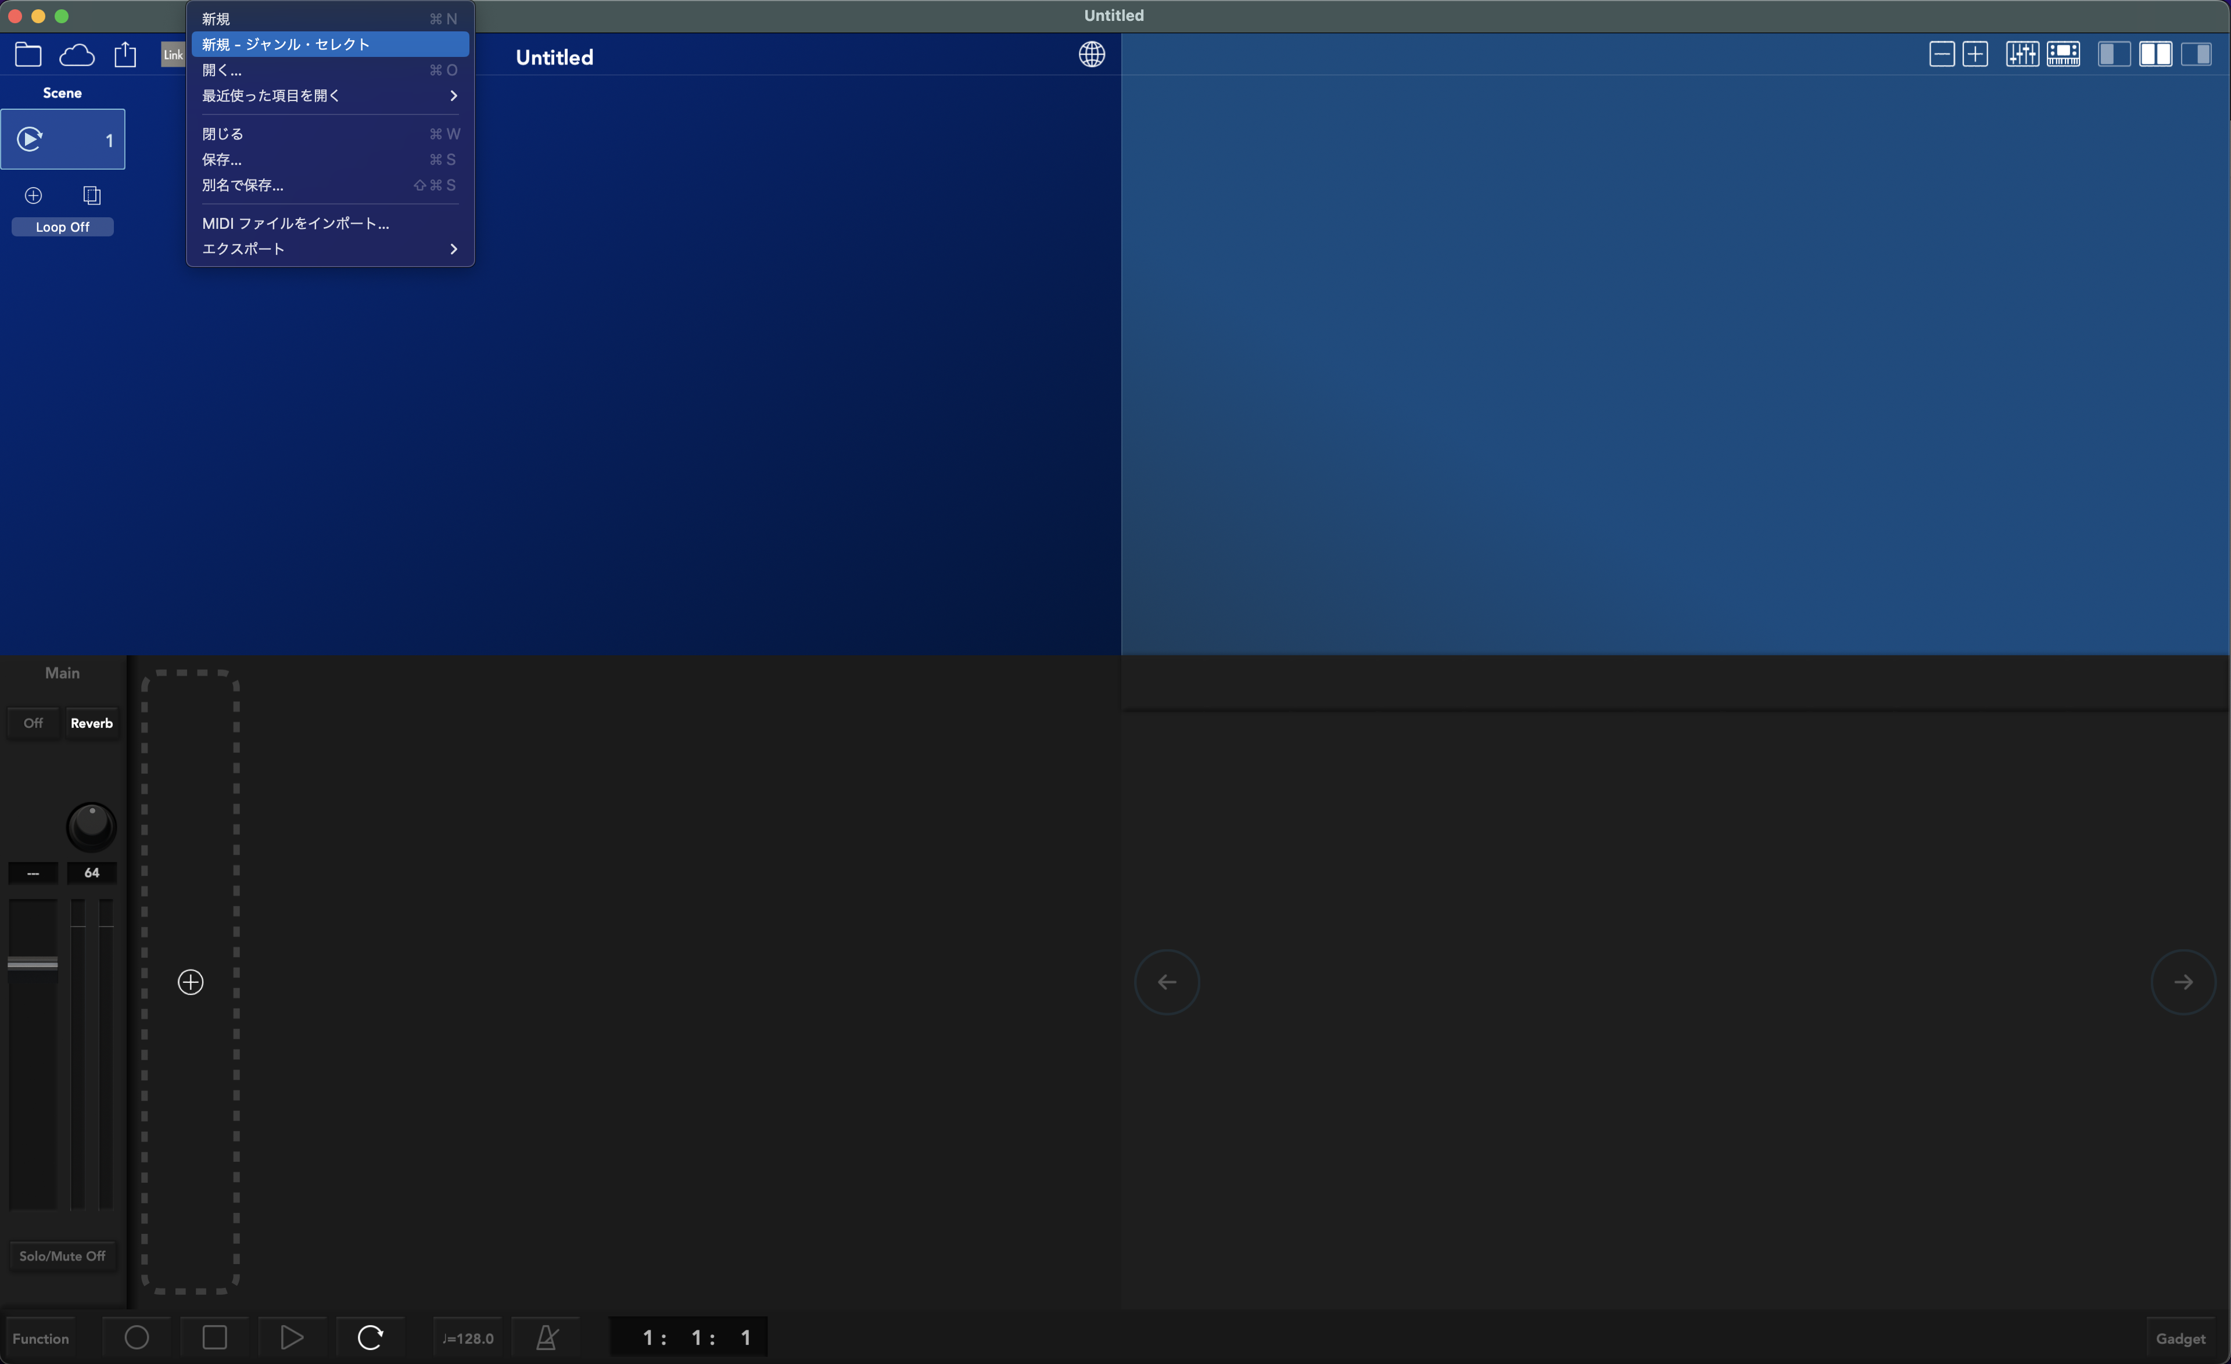Click the minus zoom-out icon
Image resolution: width=2231 pixels, height=1364 pixels.
pos(1941,54)
